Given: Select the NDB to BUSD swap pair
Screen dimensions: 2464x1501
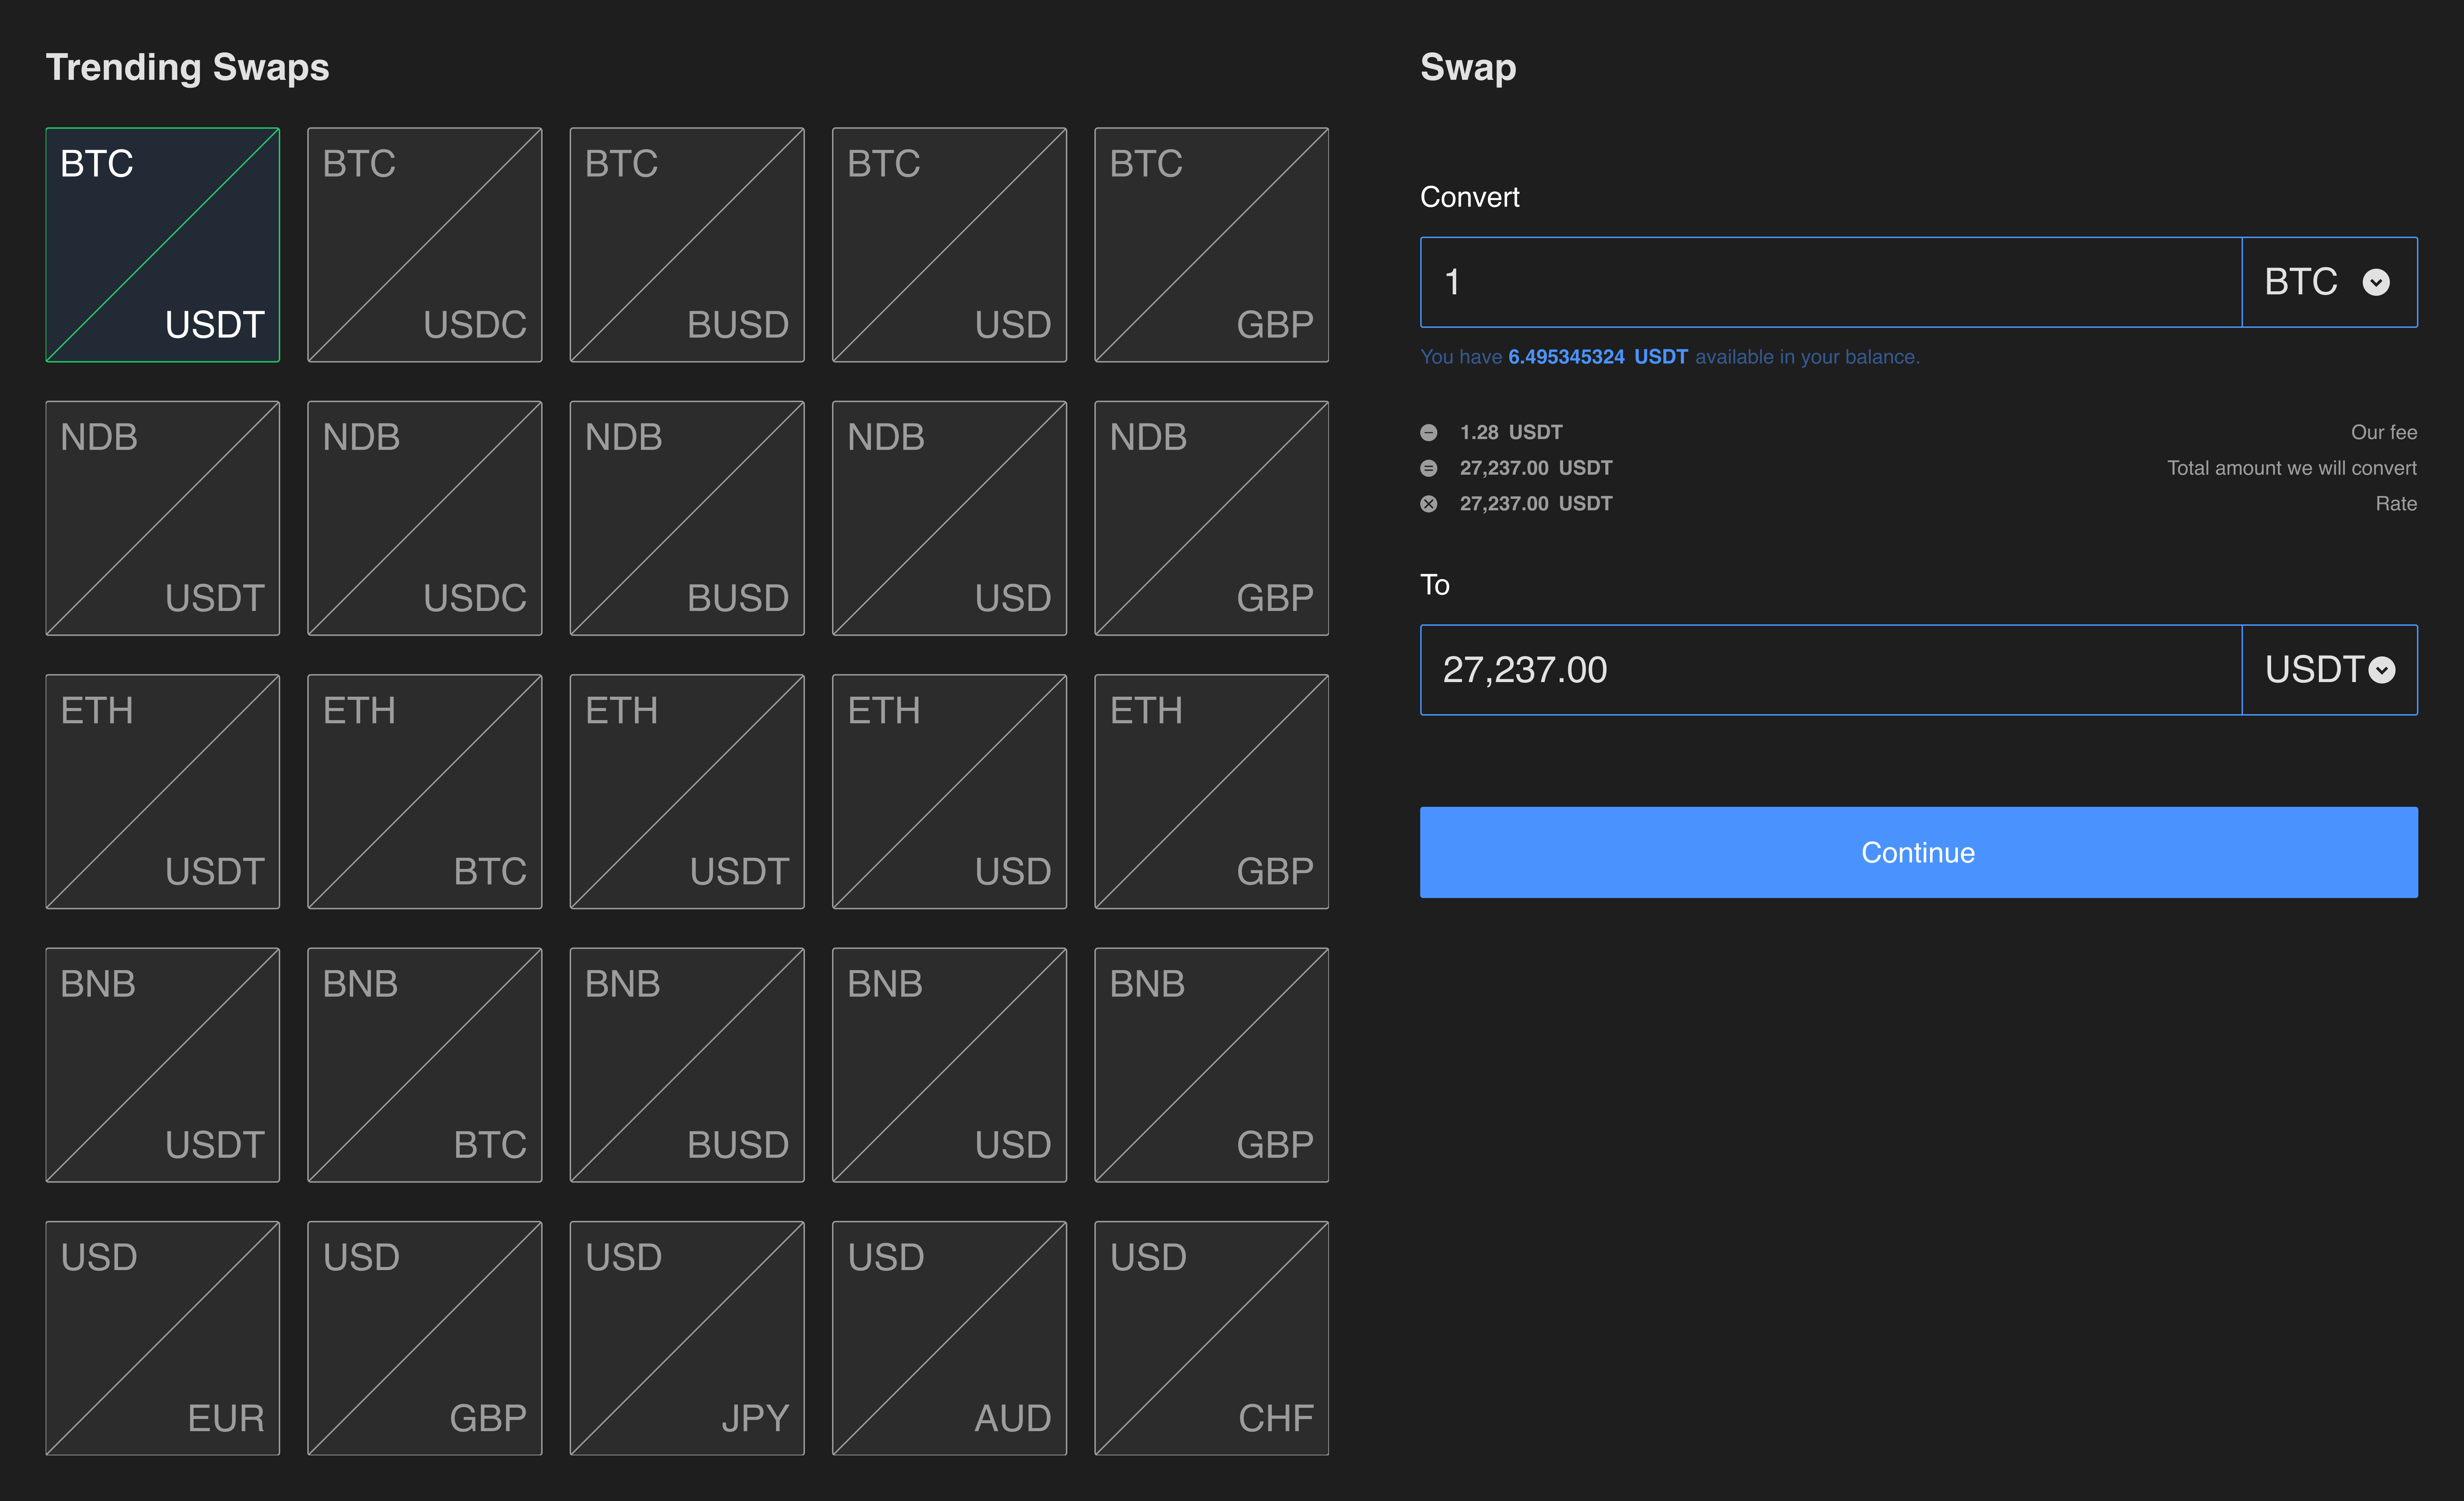Looking at the screenshot, I should click(x=687, y=518).
